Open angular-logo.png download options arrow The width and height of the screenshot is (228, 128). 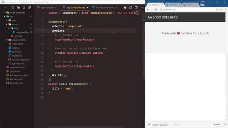176,124
